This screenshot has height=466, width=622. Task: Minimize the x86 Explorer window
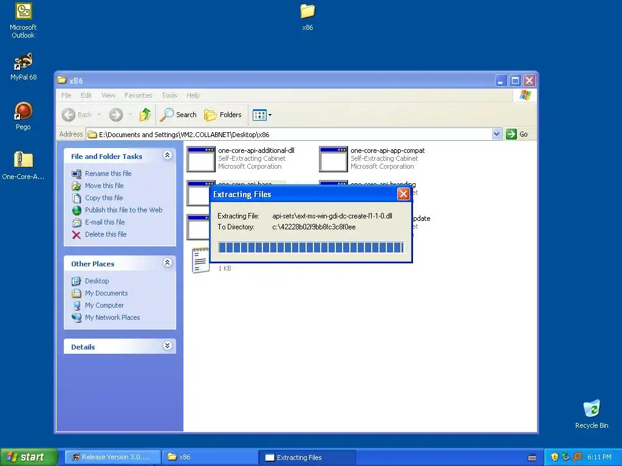click(501, 81)
